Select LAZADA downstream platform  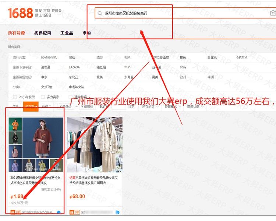click(74, 67)
